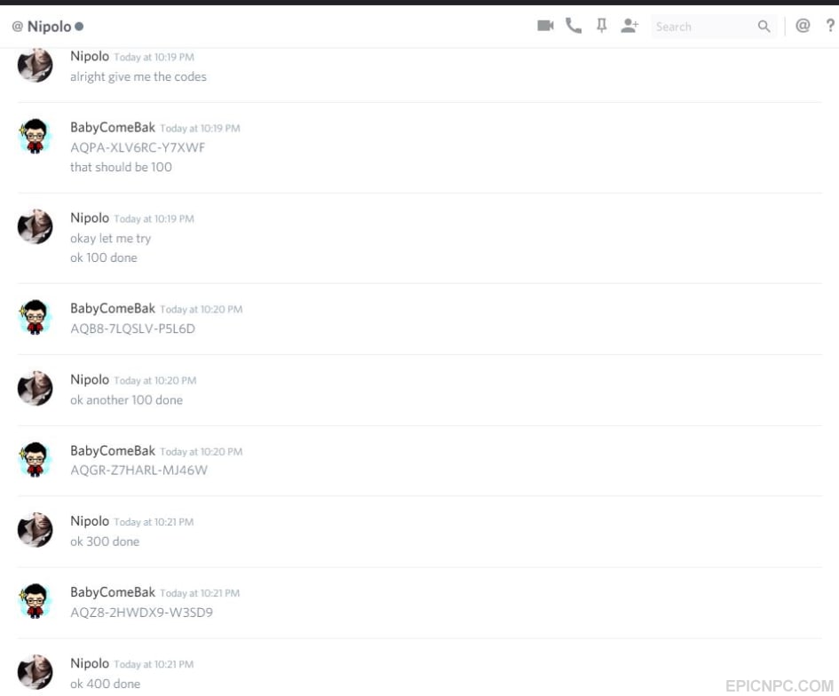Select the code AQGR-Z7HARL-MJ46W
Screen dimensions: 839x696
139,471
